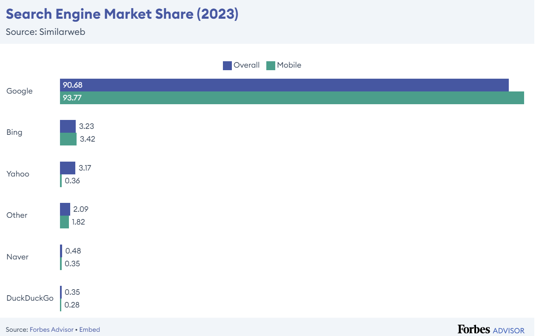539x336 pixels.
Task: Click Naver's Overall value 0.48
Action: (x=73, y=251)
